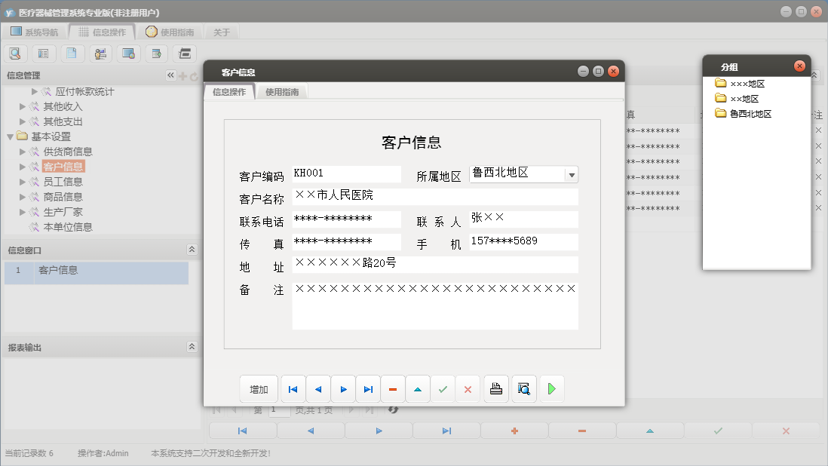The image size is (828, 466).
Task: Collapse the 信息管理 panel with double chevron
Action: tap(170, 75)
